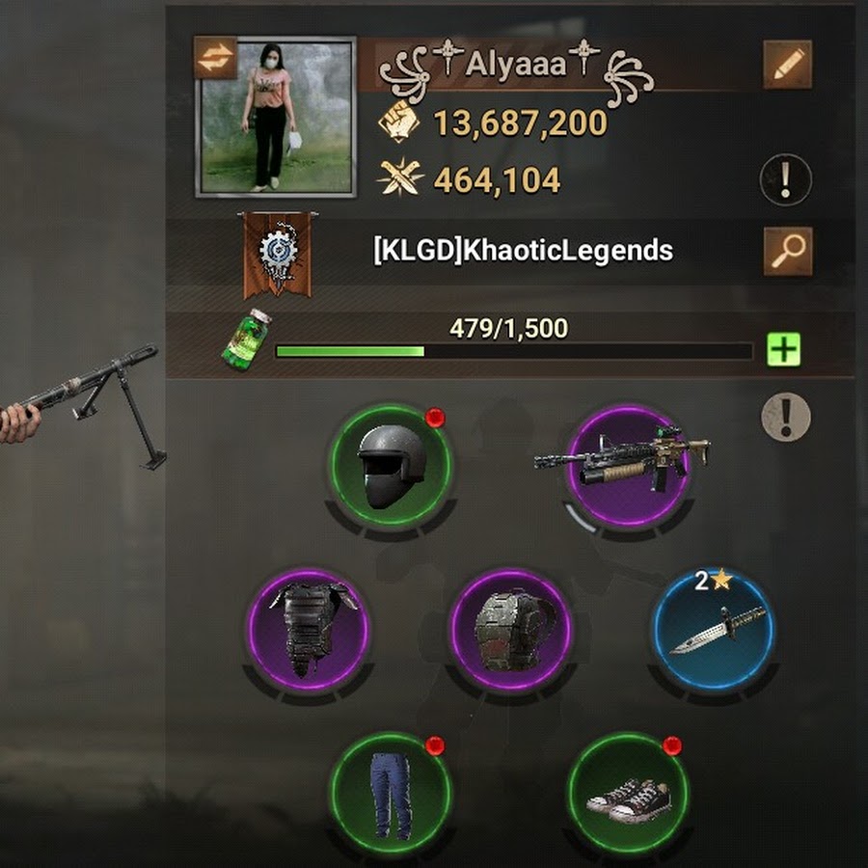868x868 pixels.
Task: Select the assault rifle weapon slot
Action: (628, 466)
